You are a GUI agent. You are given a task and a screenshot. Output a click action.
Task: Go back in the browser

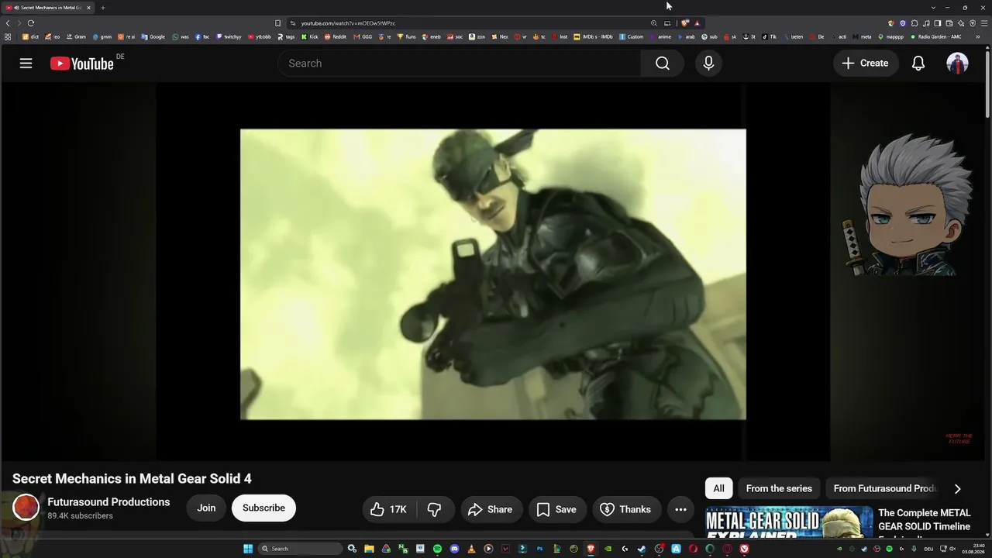coord(8,23)
